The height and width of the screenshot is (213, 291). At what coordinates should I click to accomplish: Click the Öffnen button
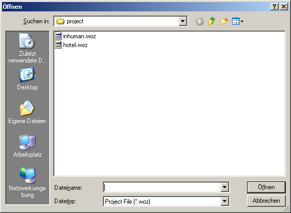click(x=266, y=187)
